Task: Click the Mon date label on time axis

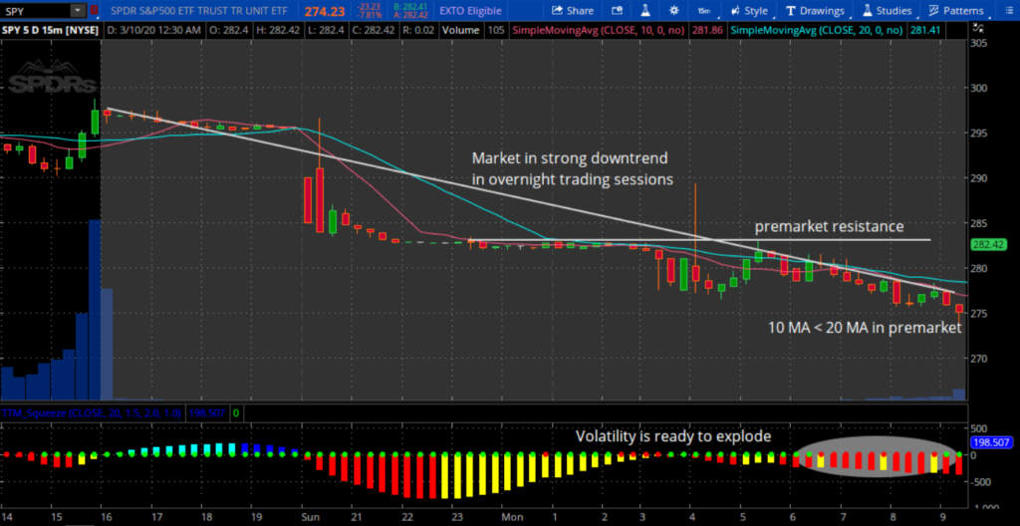Action: (512, 517)
